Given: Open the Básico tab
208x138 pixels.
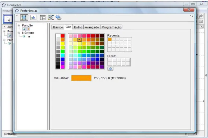Looking at the screenshot, I should coord(58,27).
